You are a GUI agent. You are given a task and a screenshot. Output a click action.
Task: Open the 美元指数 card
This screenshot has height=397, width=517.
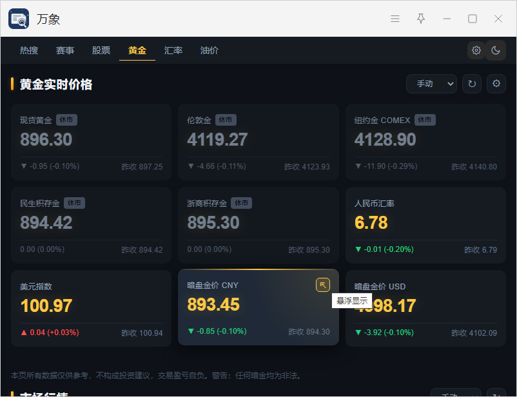92,309
